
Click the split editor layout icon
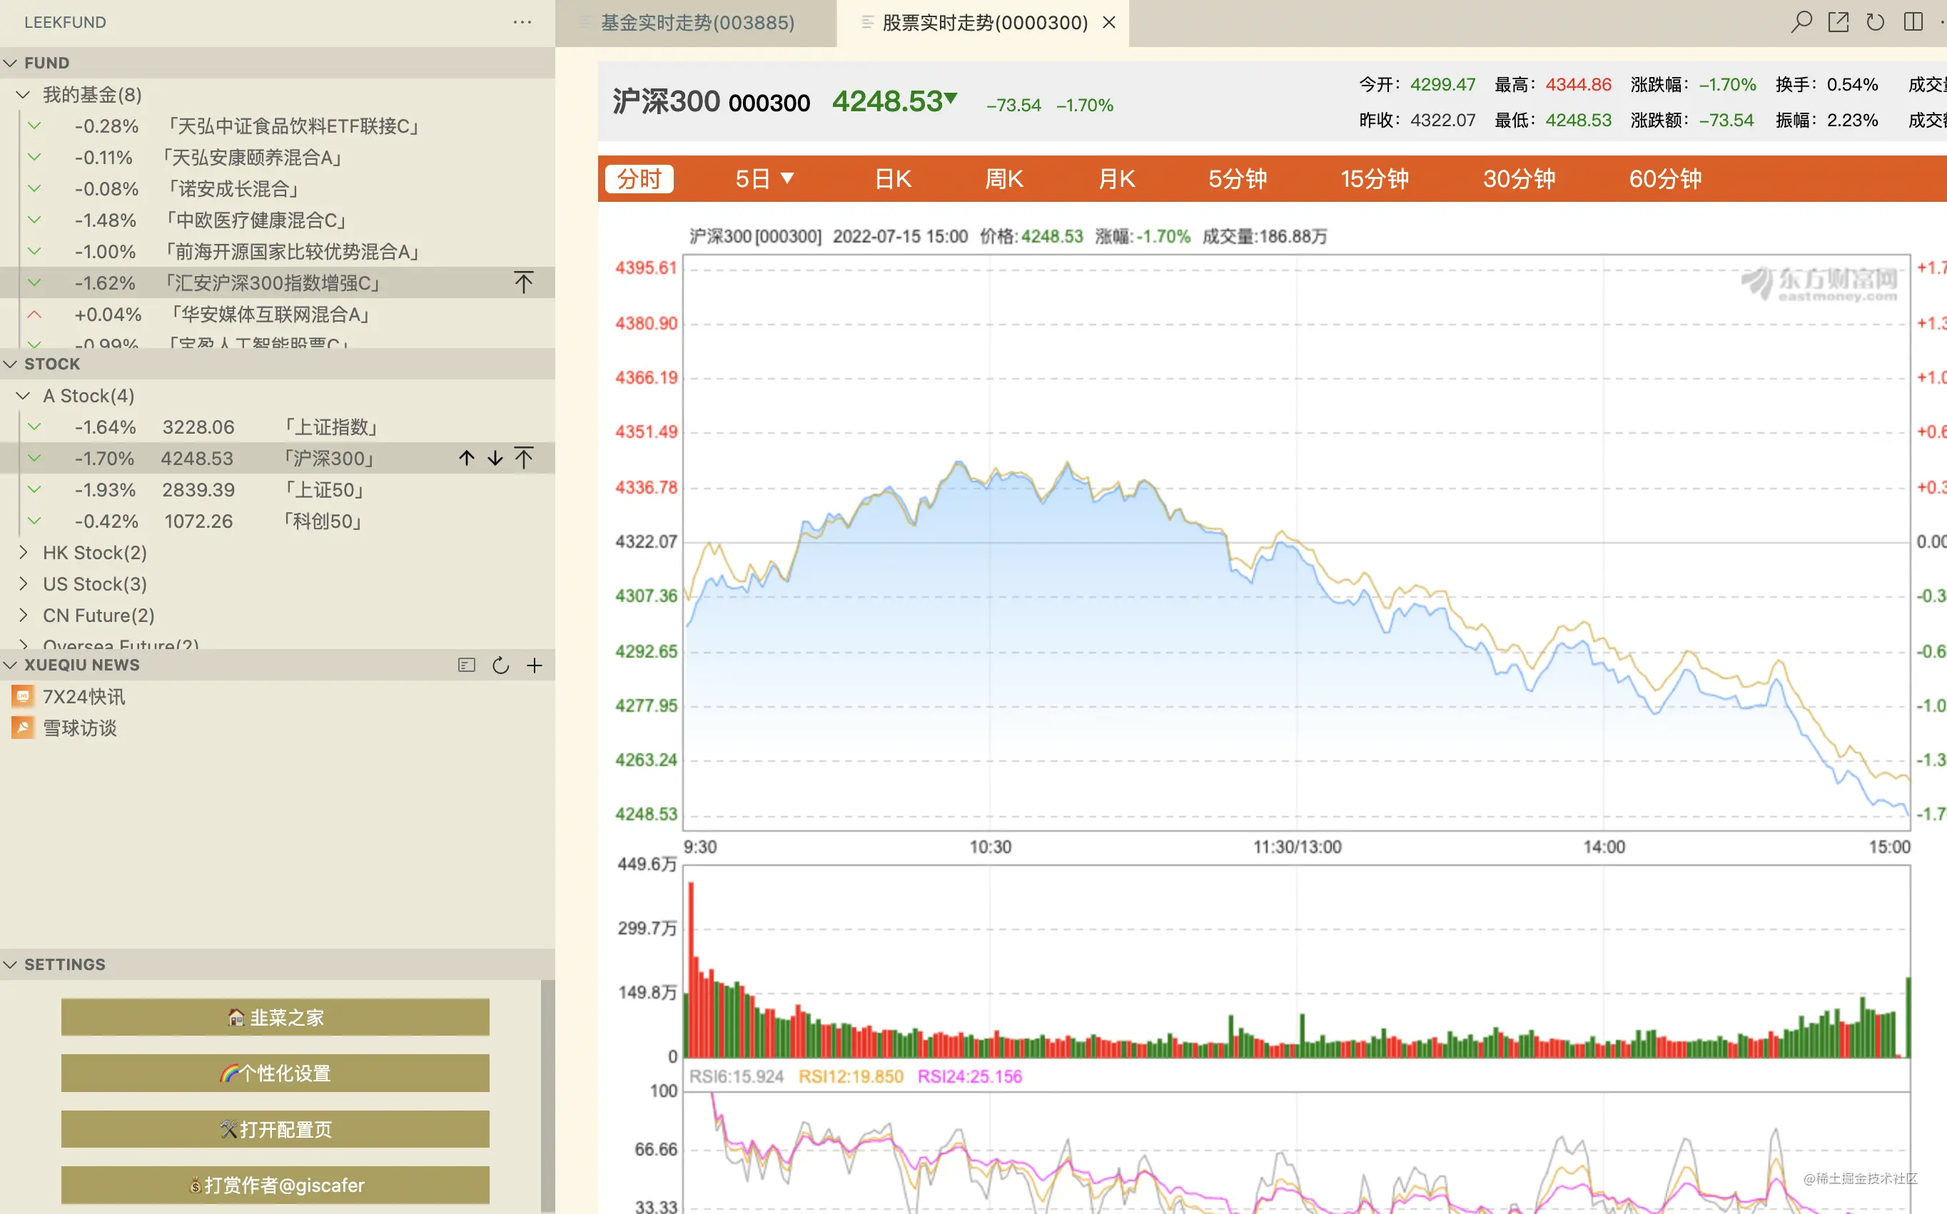[x=1913, y=21]
